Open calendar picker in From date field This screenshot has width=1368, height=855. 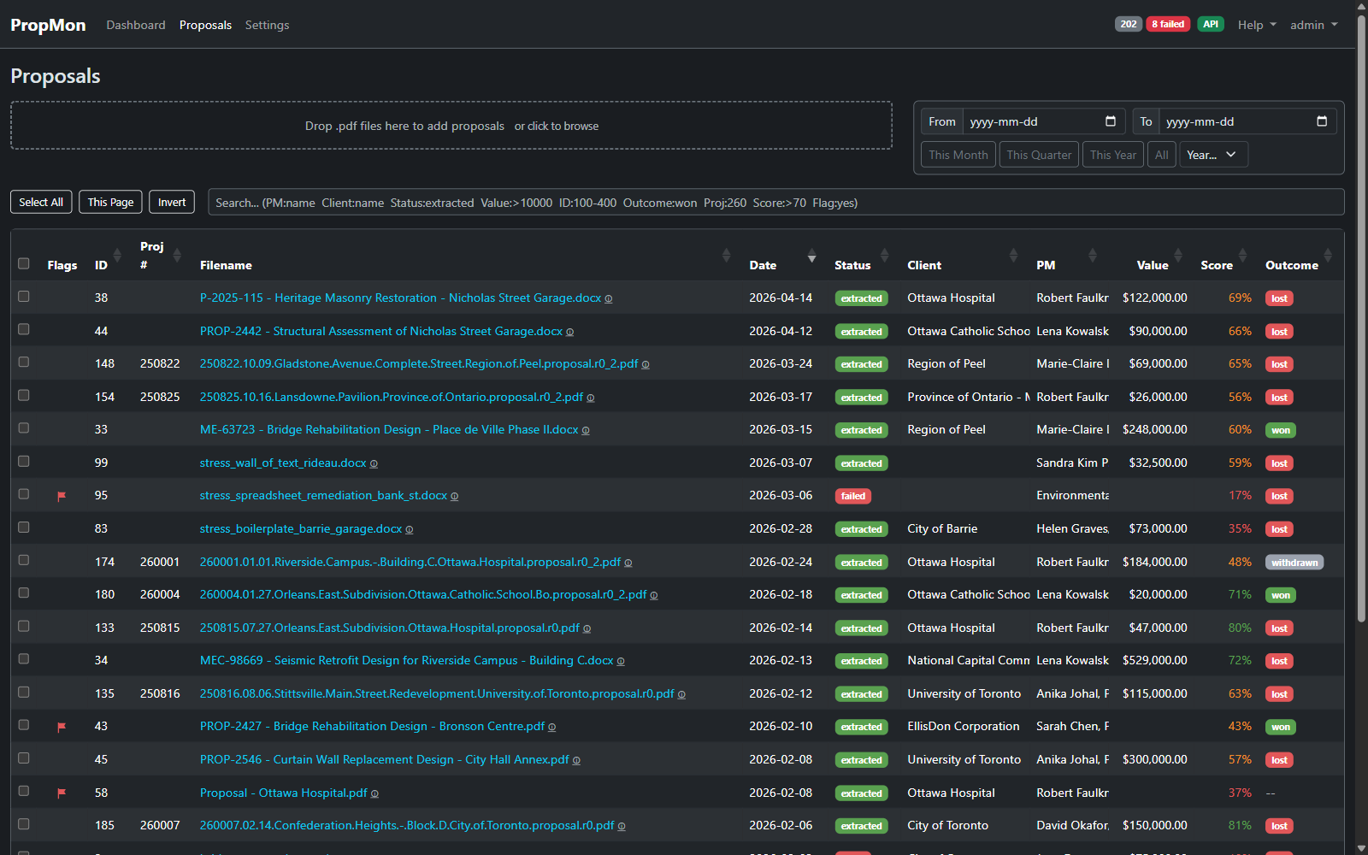[1111, 121]
